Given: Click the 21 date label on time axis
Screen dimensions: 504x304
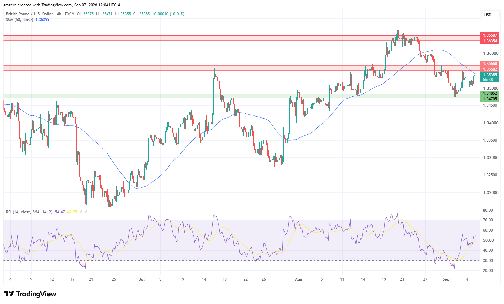Looking at the screenshot, I should [91, 279].
